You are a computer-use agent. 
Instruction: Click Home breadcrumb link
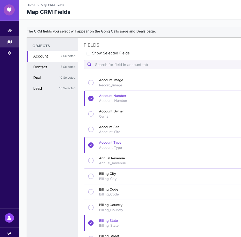(31, 5)
